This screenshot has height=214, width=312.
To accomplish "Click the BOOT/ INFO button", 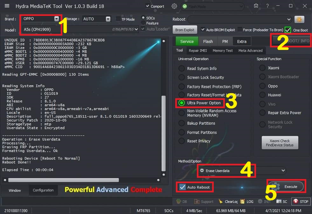I will (292, 41).
